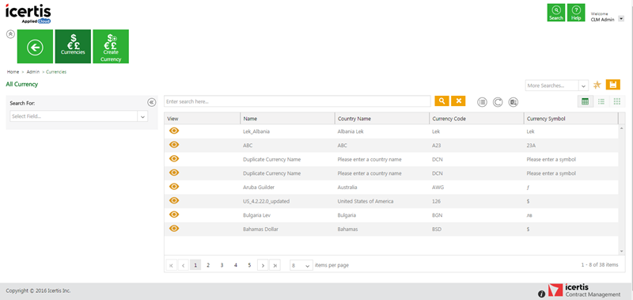This screenshot has width=633, height=300.
Task: Click the Help icon at top right
Action: [x=576, y=13]
